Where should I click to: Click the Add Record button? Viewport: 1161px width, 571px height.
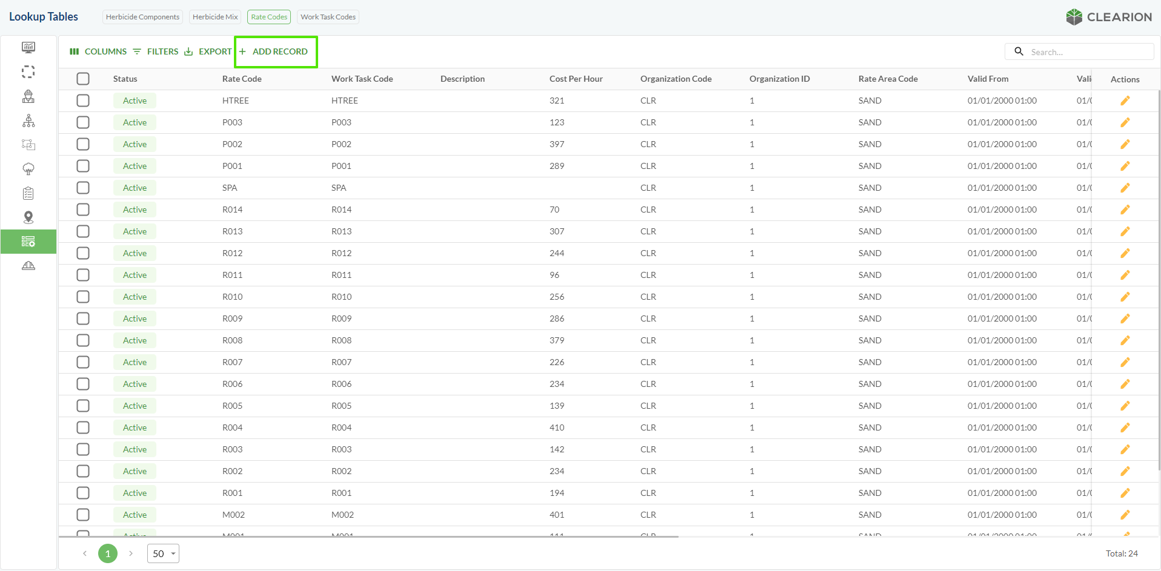pyautogui.click(x=276, y=51)
